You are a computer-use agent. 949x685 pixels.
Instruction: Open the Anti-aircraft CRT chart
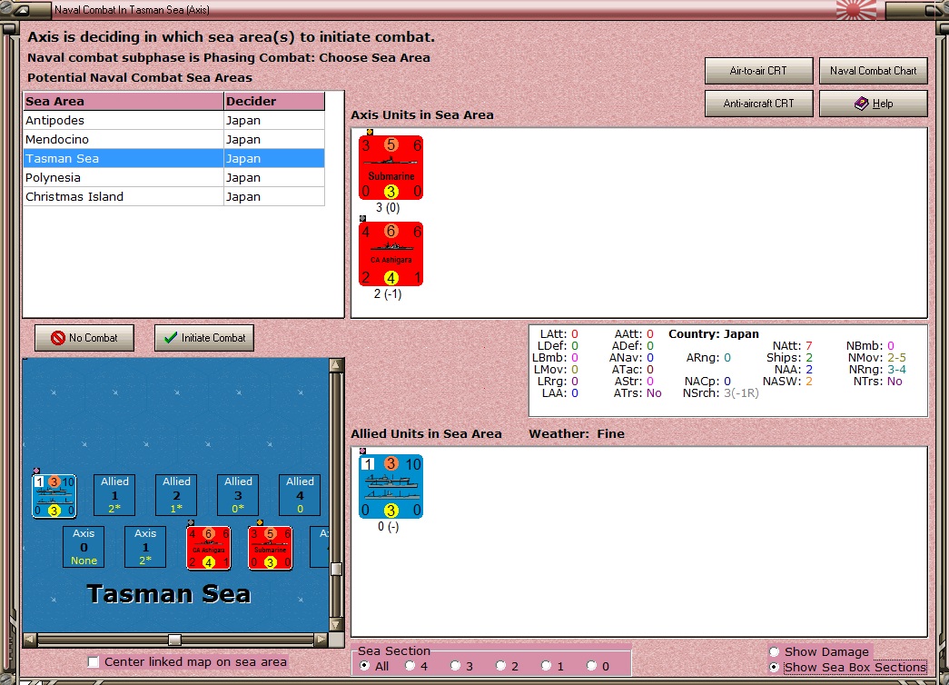[x=758, y=104]
